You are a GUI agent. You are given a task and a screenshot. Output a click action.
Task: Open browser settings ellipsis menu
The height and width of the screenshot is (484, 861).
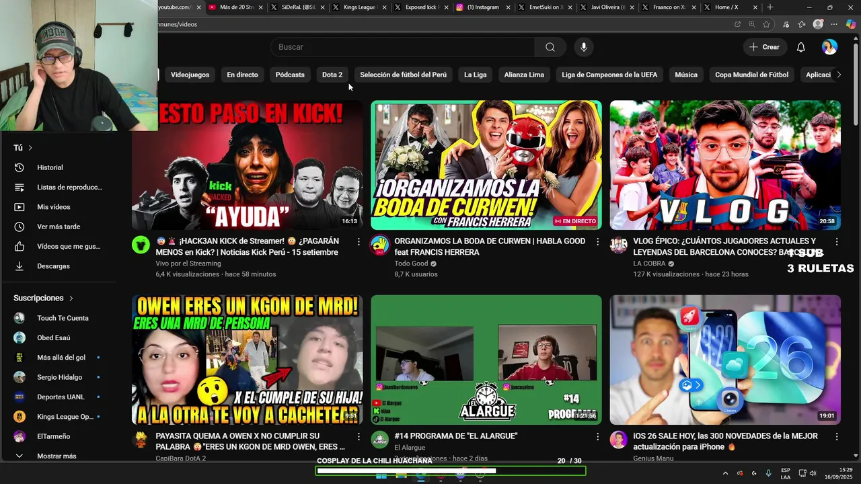[x=834, y=24]
